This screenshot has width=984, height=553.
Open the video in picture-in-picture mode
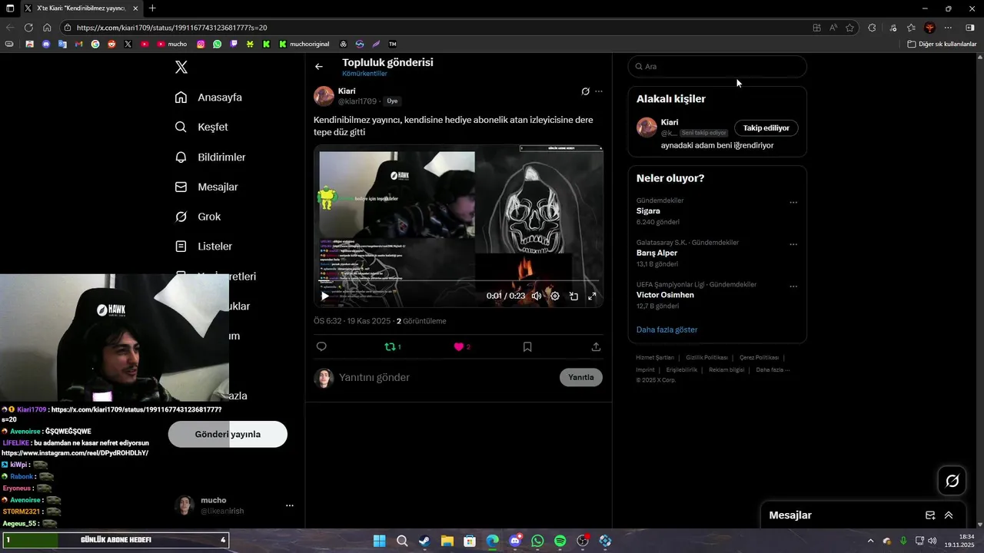(573, 296)
